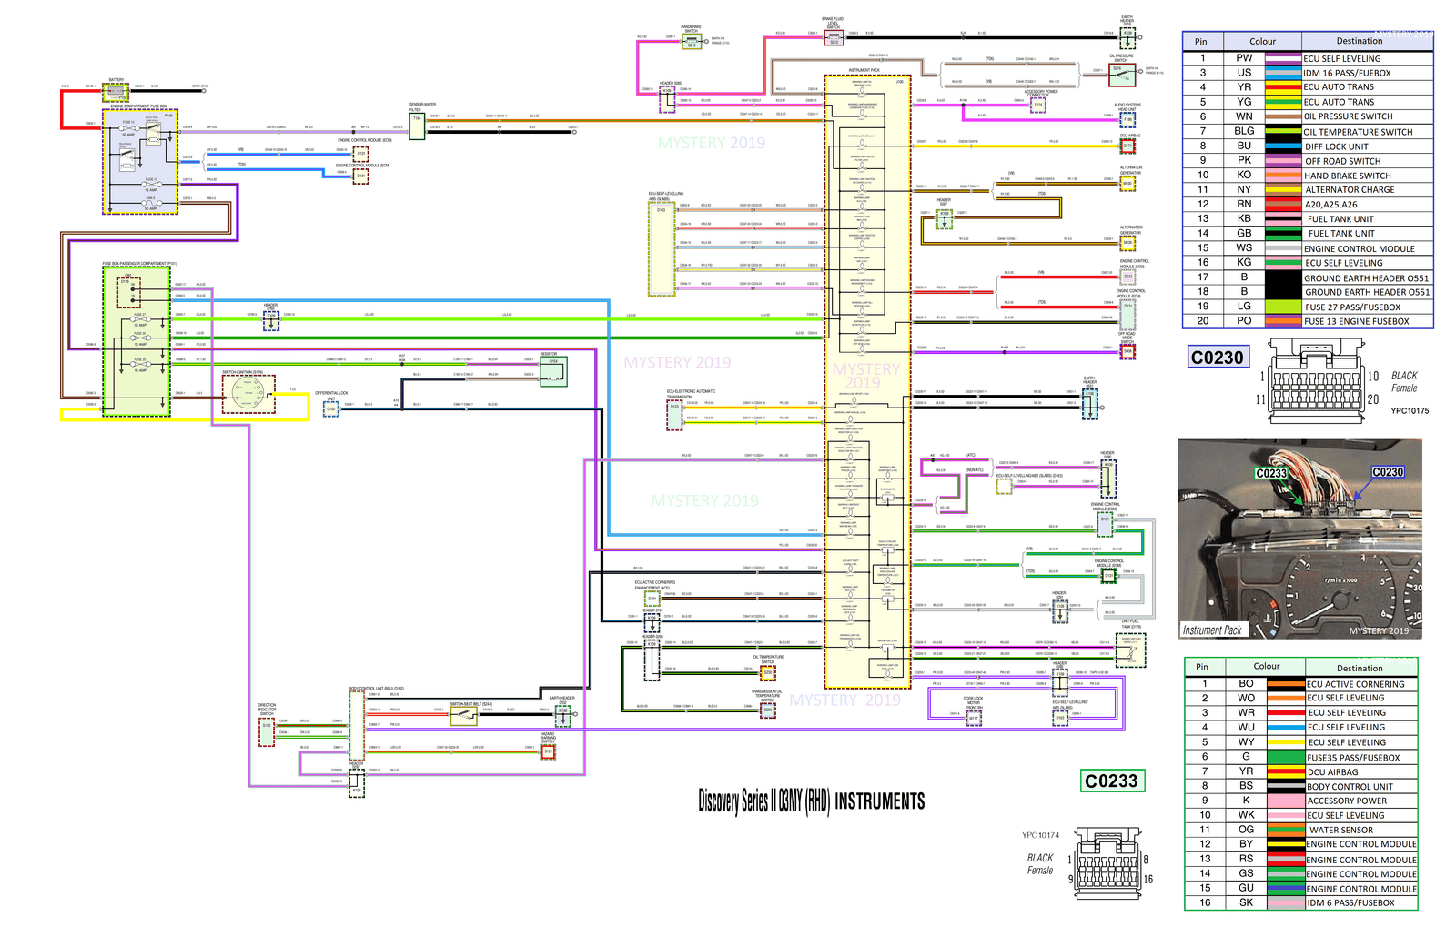
Task: Click 'HAND BRAKE SWITCH' destination
Action: pos(1348,176)
